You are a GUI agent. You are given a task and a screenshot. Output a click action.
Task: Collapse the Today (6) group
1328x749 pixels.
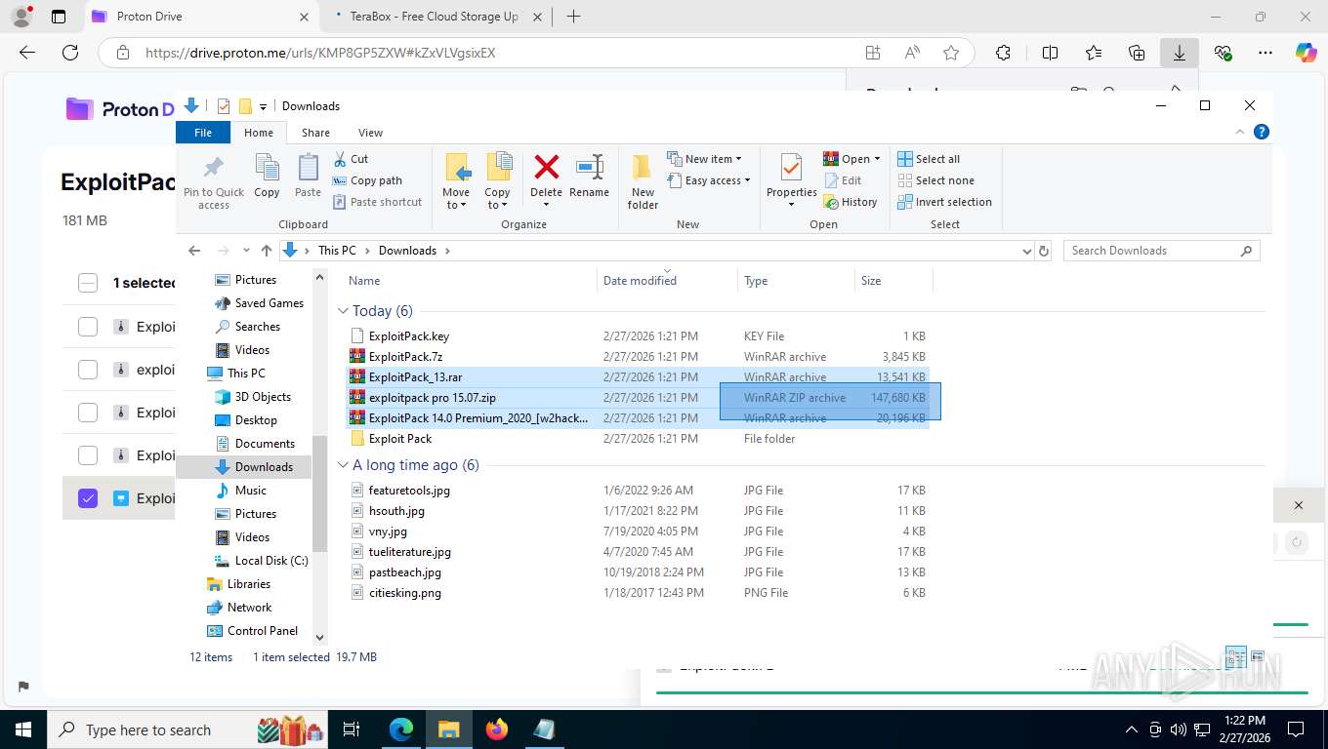(343, 311)
